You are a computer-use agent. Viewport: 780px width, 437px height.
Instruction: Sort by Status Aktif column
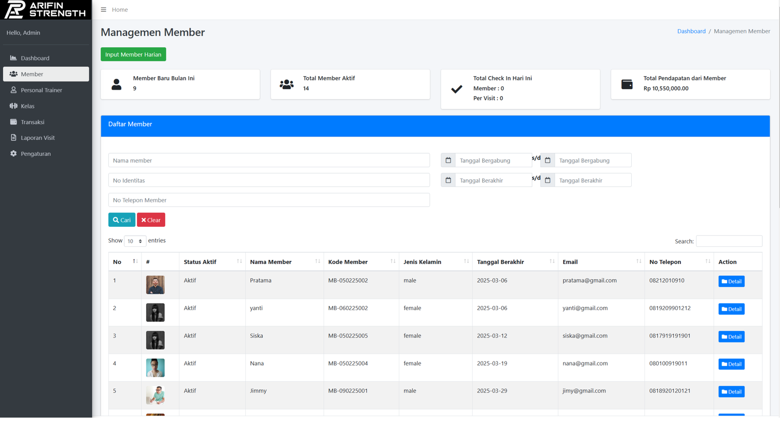[212, 262]
